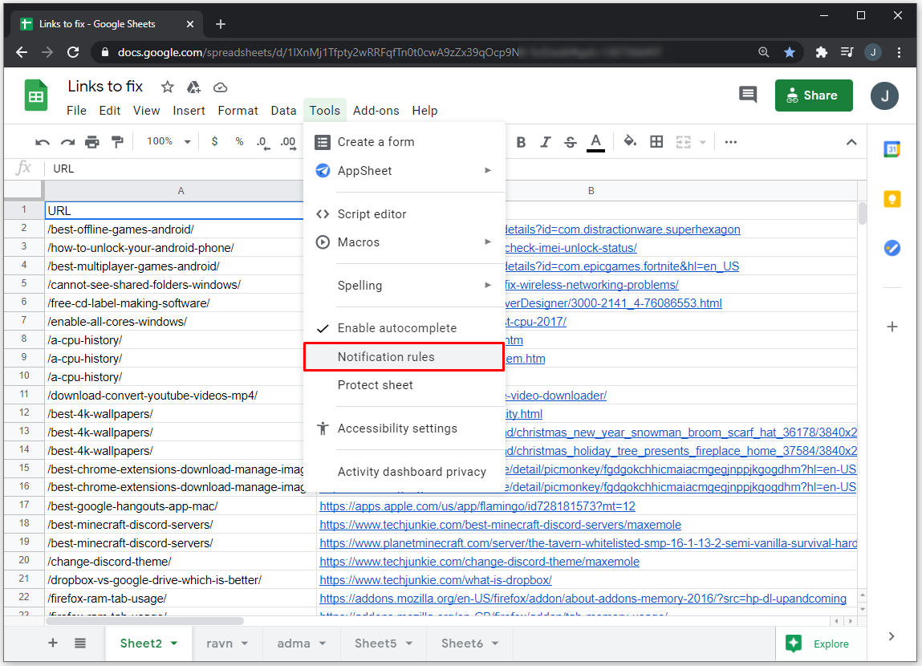Hide the menus with the collapse arrow

[851, 142]
